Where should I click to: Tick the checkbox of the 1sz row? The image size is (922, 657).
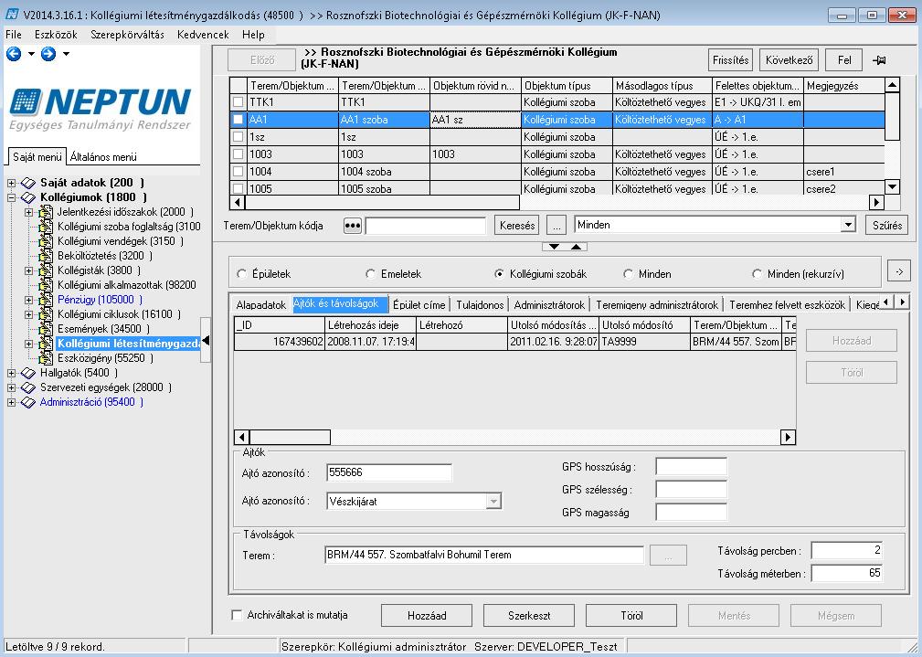click(238, 137)
